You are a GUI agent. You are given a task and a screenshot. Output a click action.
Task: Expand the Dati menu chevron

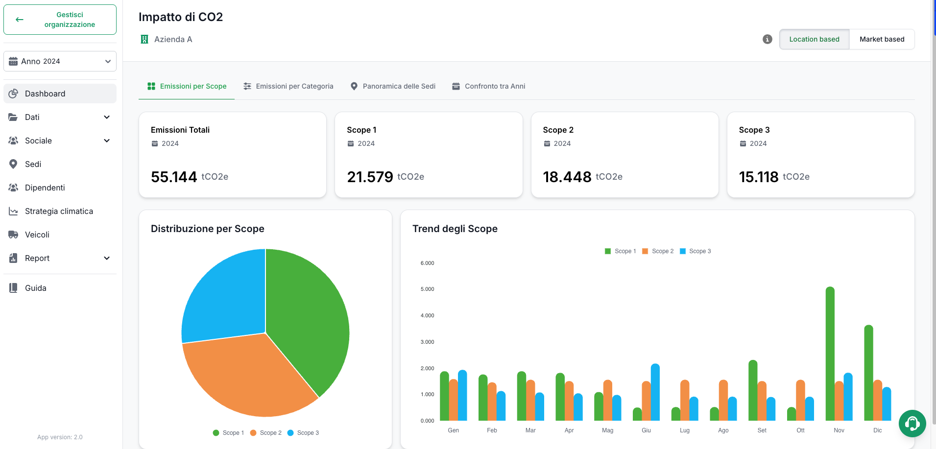pos(107,117)
